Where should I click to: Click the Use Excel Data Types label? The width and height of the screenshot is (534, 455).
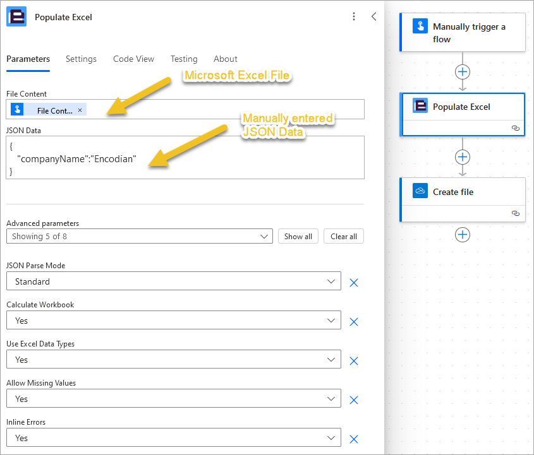point(40,344)
